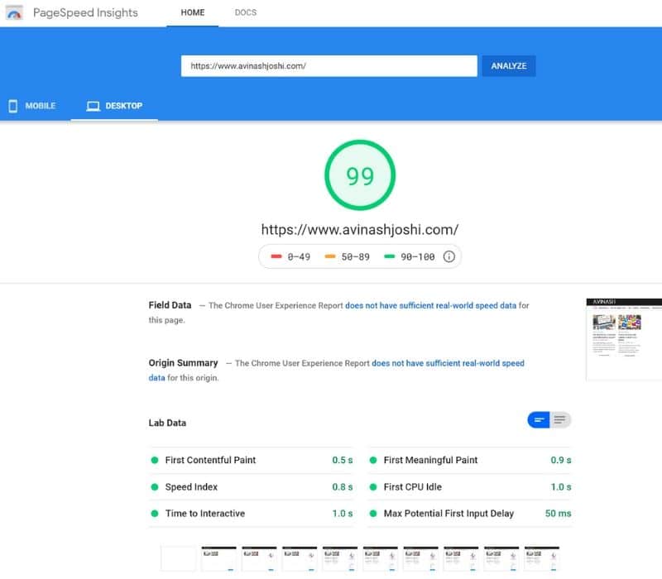The height and width of the screenshot is (579, 662).
Task: Click the last filmstrip thumbnail
Action: tap(542, 559)
